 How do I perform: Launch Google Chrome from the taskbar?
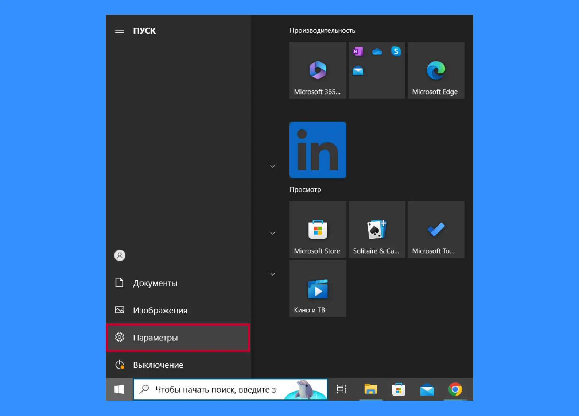[x=455, y=389]
